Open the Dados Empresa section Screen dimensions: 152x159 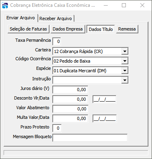pos(68,29)
